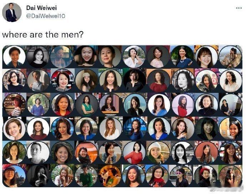This screenshot has height=194, width=246.
Task: Click the portrait wearing a white knit beanie
Action: click(x=158, y=152)
